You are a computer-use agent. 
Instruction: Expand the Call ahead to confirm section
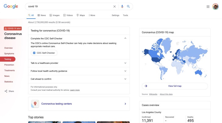pyautogui.click(x=125, y=79)
